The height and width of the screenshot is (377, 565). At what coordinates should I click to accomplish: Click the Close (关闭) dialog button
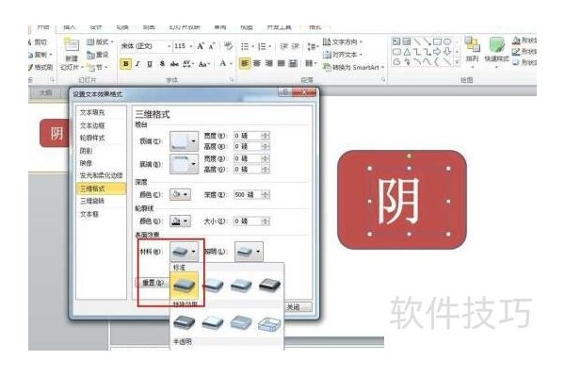[x=298, y=307]
